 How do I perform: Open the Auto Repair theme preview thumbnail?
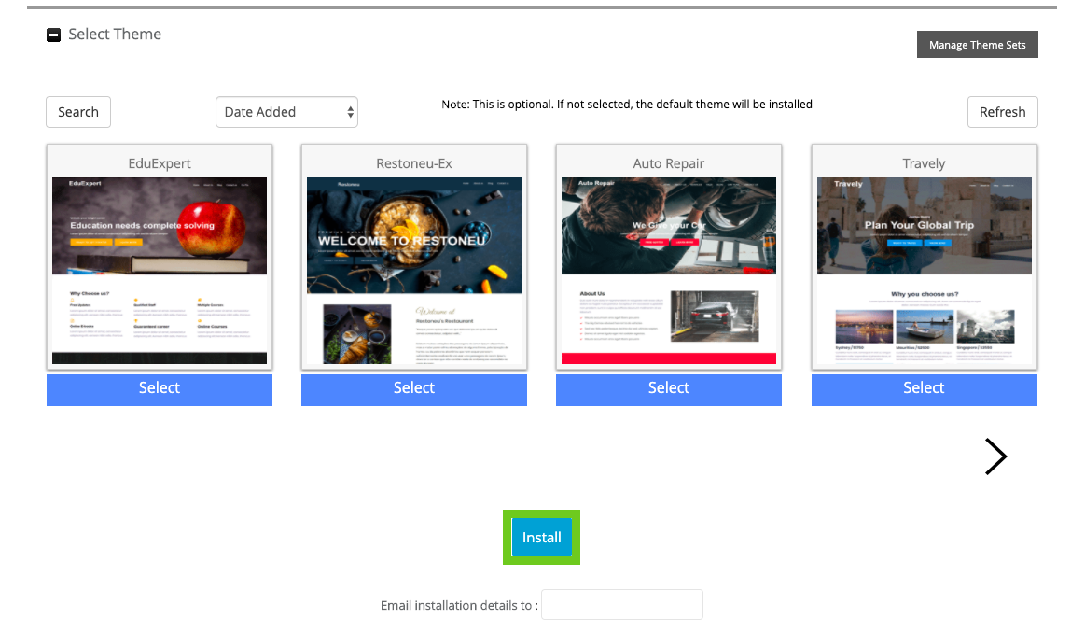pyautogui.click(x=669, y=271)
